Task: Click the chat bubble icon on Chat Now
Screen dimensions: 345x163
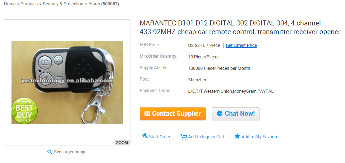Action: 220,114
